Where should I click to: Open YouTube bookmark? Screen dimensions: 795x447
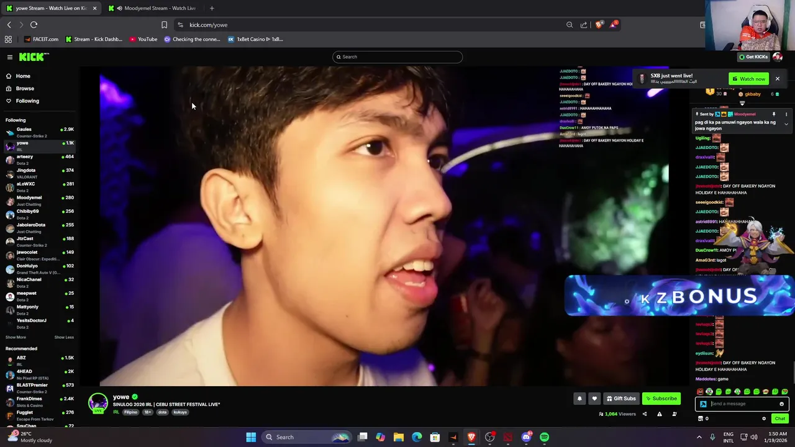(x=143, y=39)
